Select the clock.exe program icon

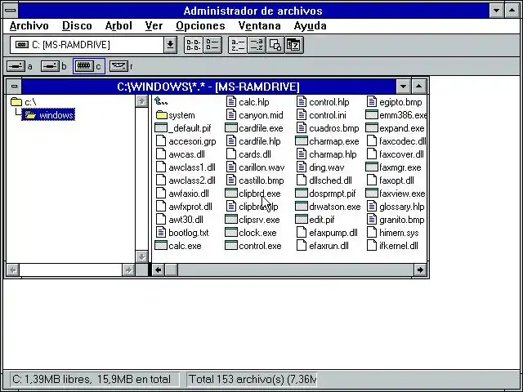(x=231, y=232)
